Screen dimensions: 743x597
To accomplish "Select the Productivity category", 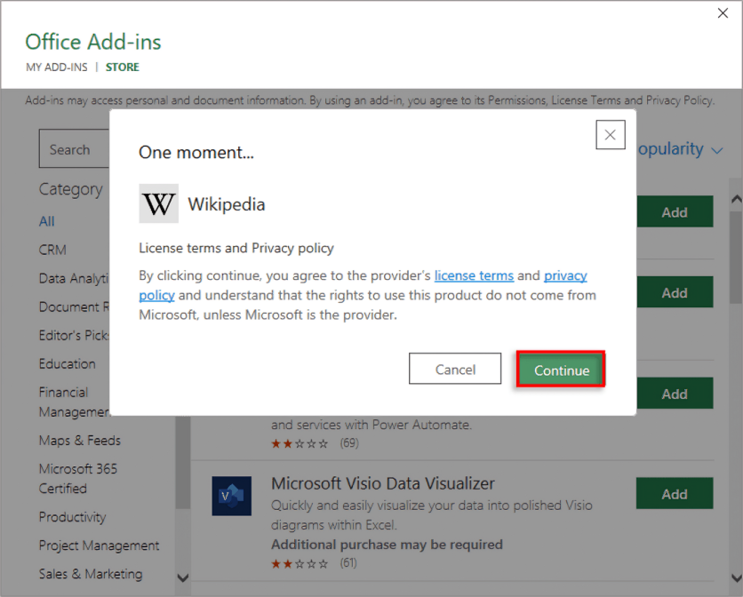I will 73,517.
